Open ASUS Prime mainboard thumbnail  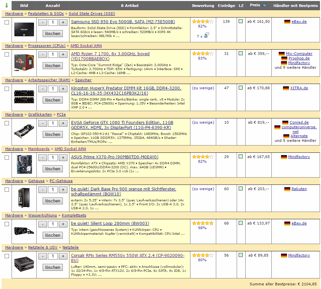pos(24,164)
